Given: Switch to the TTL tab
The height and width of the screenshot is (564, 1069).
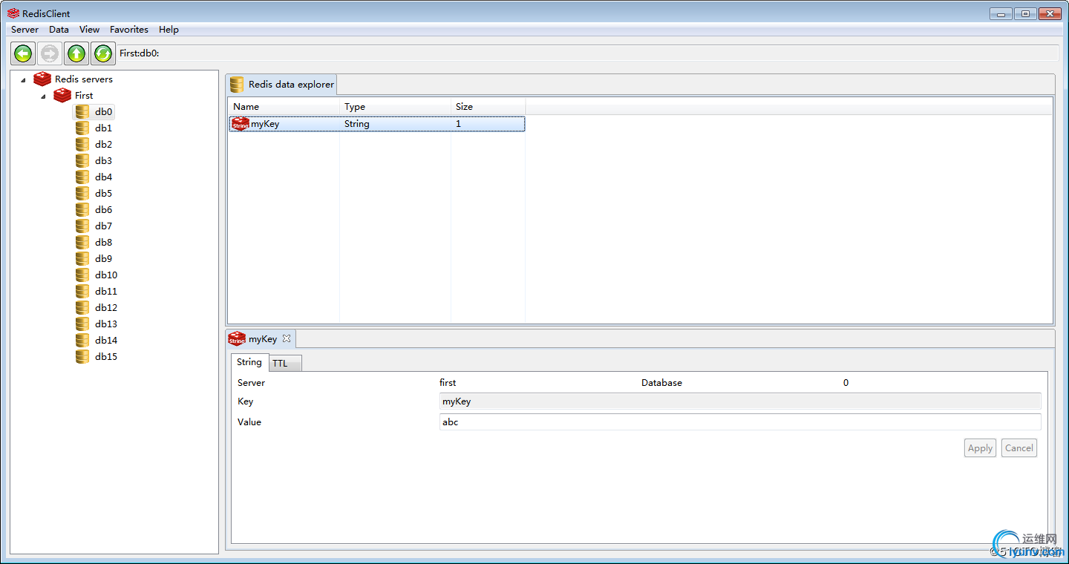Looking at the screenshot, I should pos(285,363).
